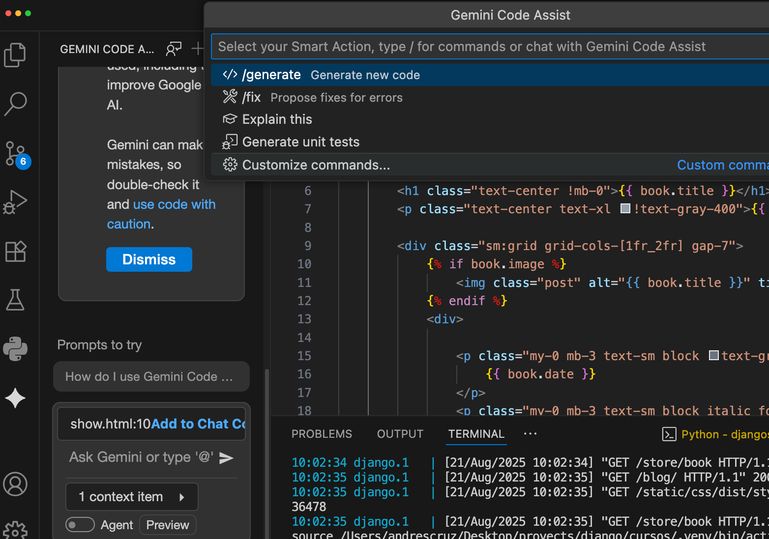Choose Generate unit tests action

[x=490, y=142]
